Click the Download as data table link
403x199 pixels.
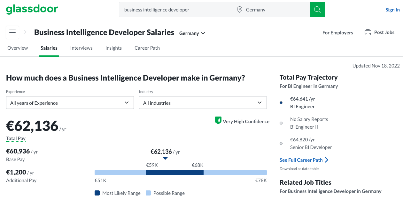pyautogui.click(x=299, y=169)
